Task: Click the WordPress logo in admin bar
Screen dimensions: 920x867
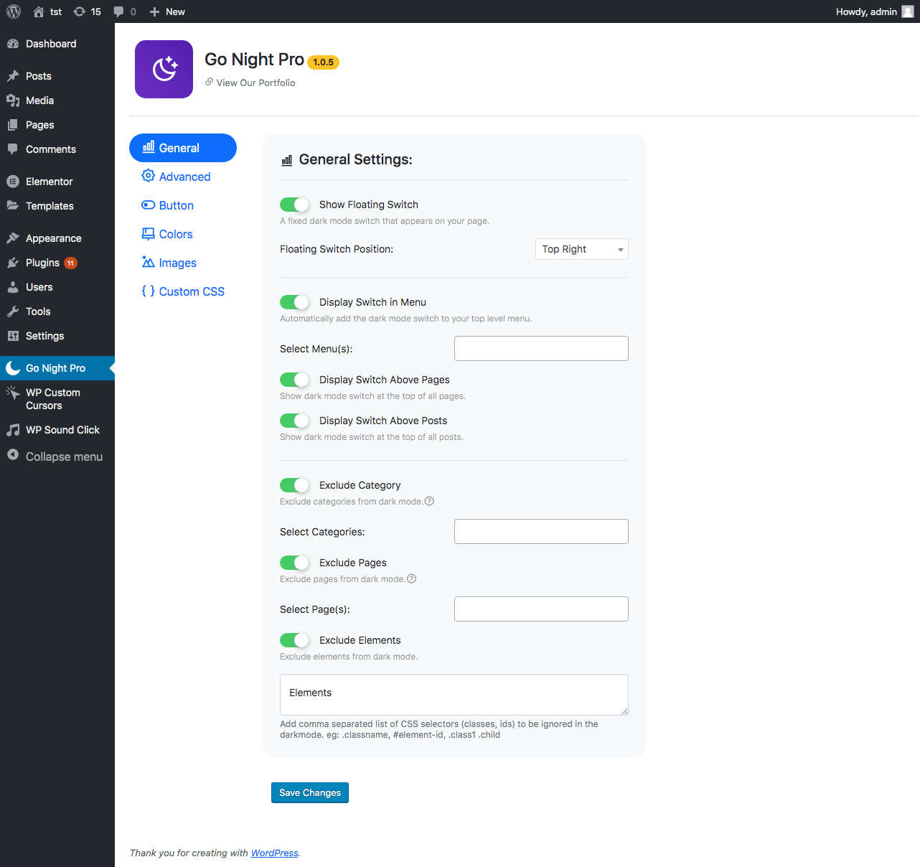Action: [14, 11]
